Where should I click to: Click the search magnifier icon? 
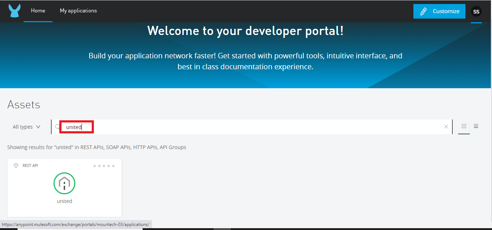click(57, 127)
